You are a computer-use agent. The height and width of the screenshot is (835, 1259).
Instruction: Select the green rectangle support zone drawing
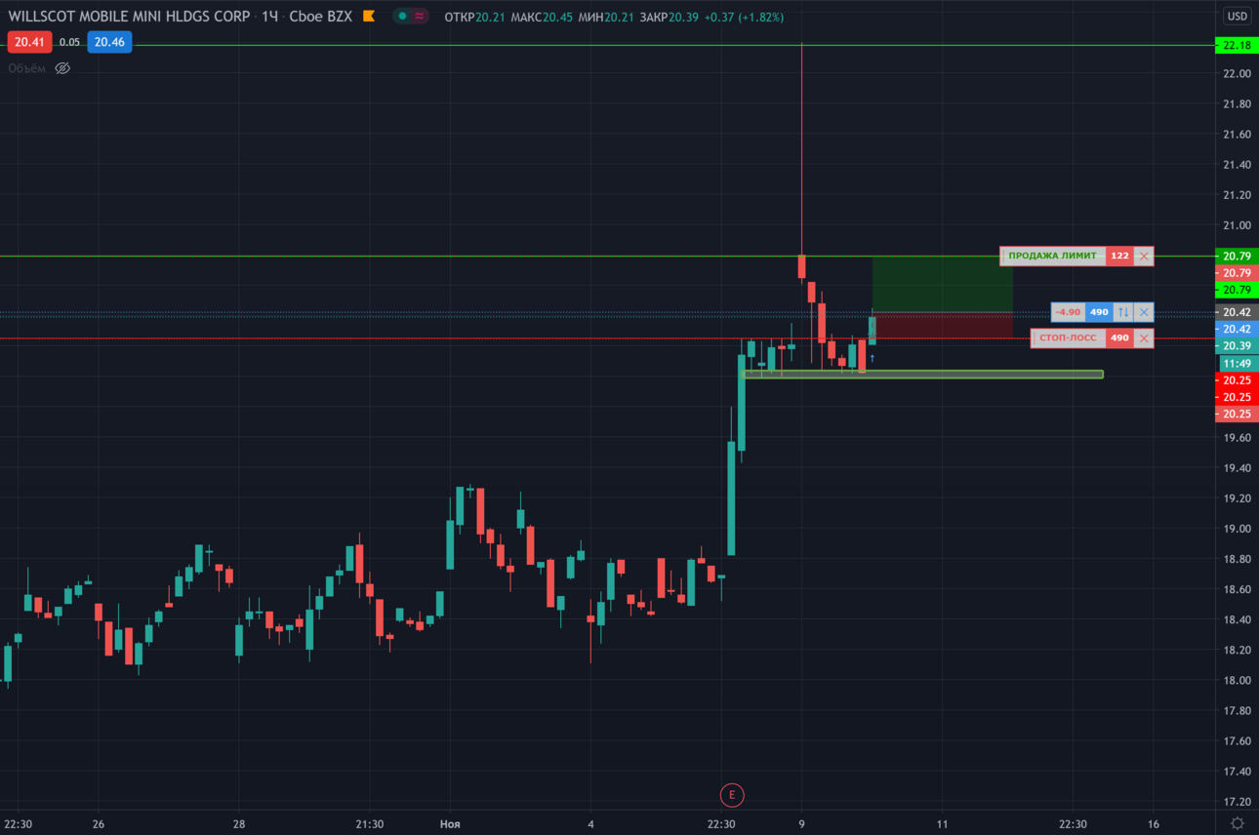(x=923, y=374)
